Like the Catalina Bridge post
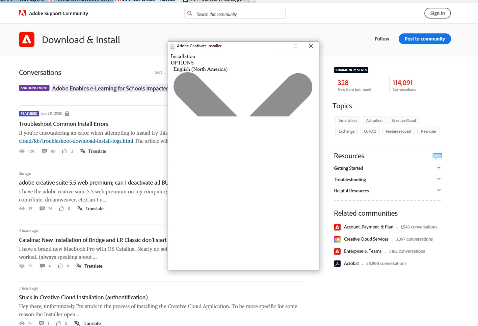 click(x=60, y=266)
